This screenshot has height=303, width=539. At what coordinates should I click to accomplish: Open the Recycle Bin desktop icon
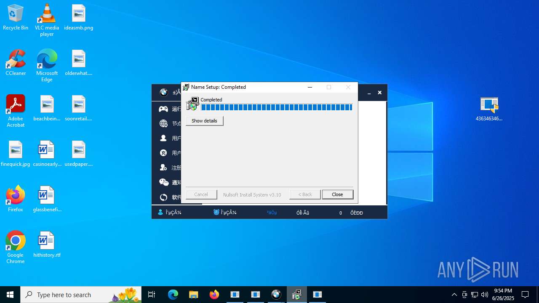[16, 18]
